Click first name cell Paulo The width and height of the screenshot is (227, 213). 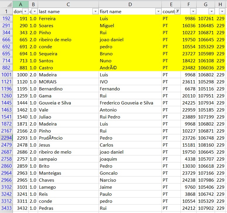pyautogui.click(x=130, y=194)
